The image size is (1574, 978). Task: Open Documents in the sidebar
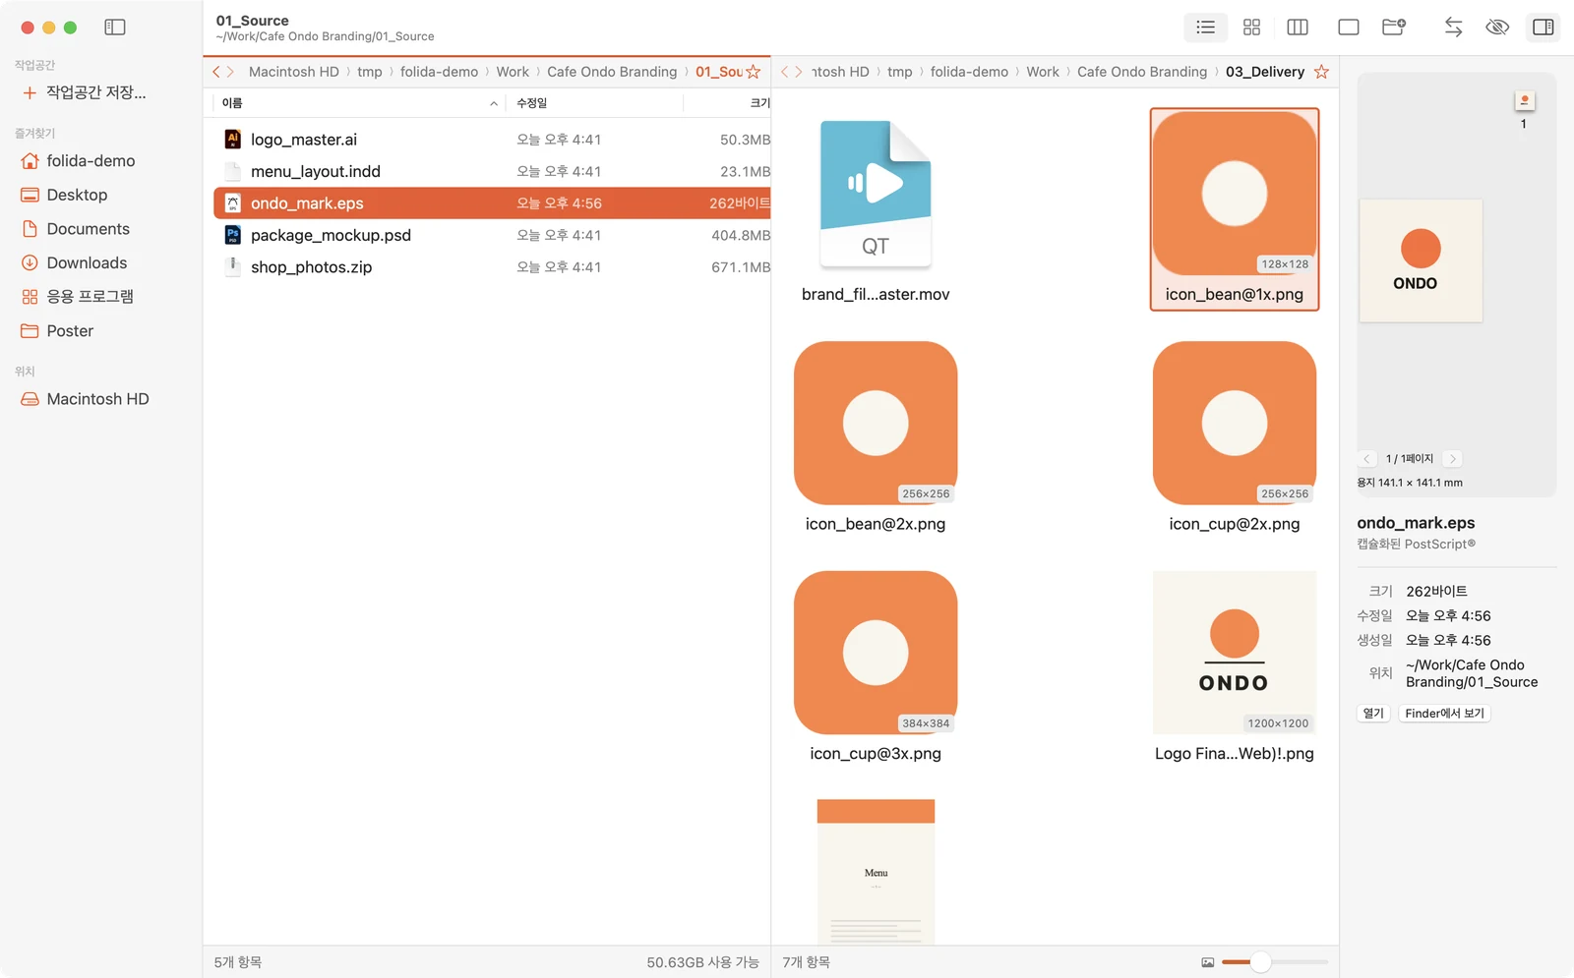point(88,229)
